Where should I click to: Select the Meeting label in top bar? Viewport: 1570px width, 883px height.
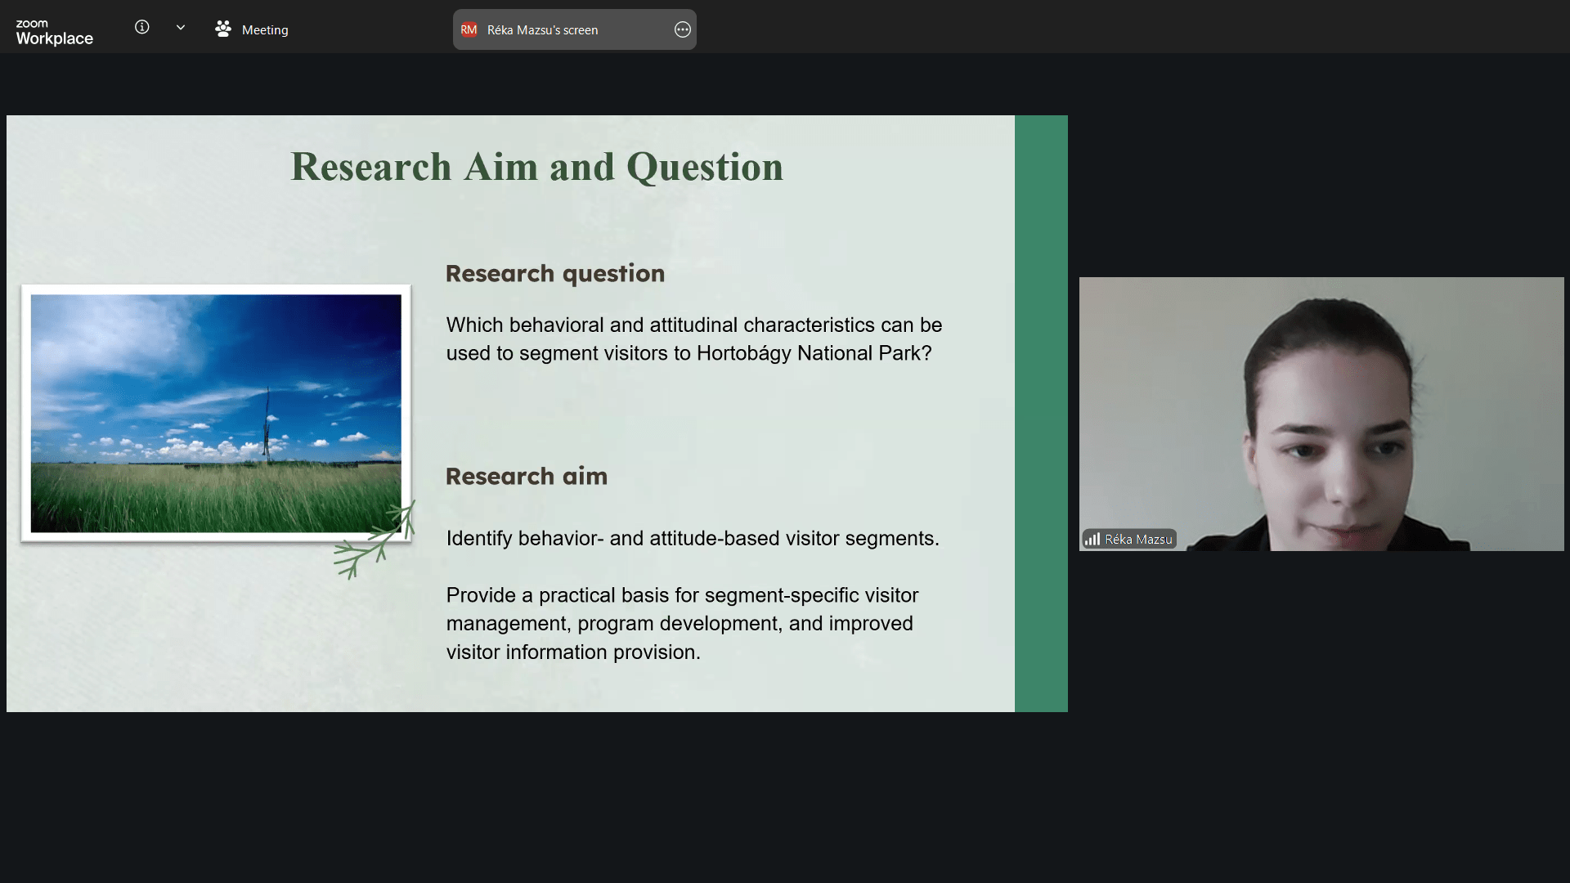(265, 30)
